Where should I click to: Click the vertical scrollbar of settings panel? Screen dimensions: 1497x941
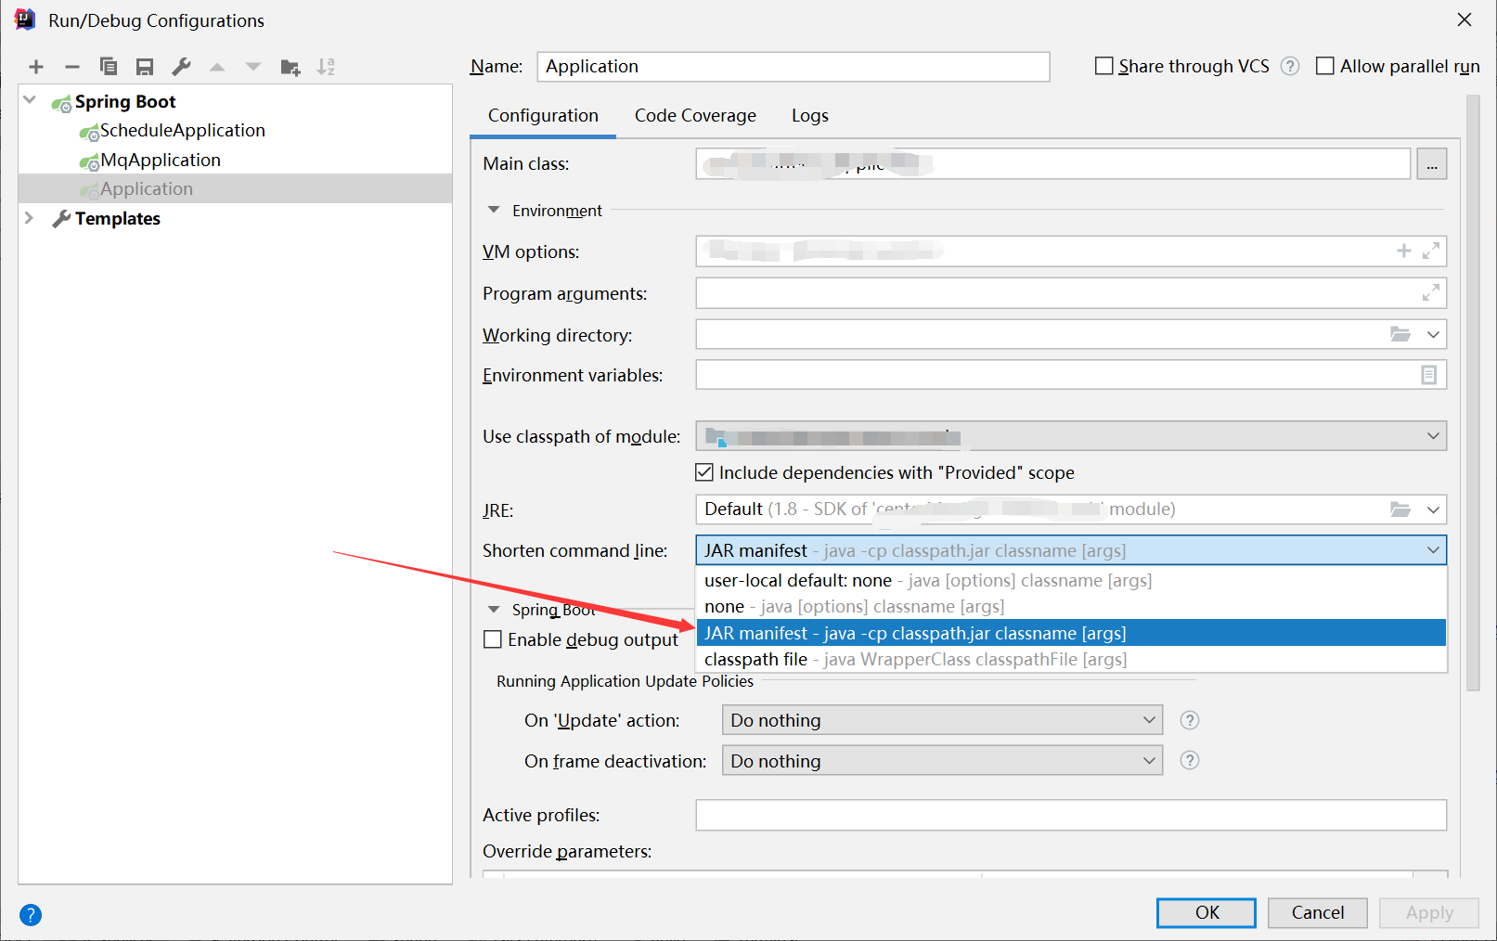1473,393
